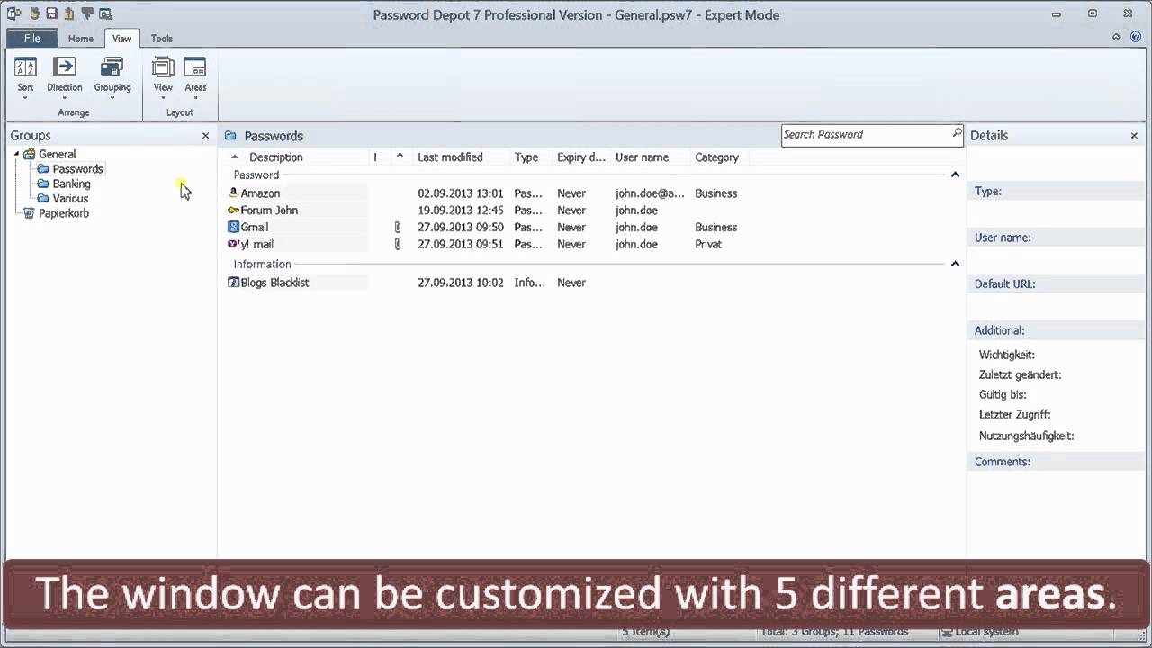Screen dimensions: 1152x648
Task: Click the Privat category cell
Action: [708, 245]
